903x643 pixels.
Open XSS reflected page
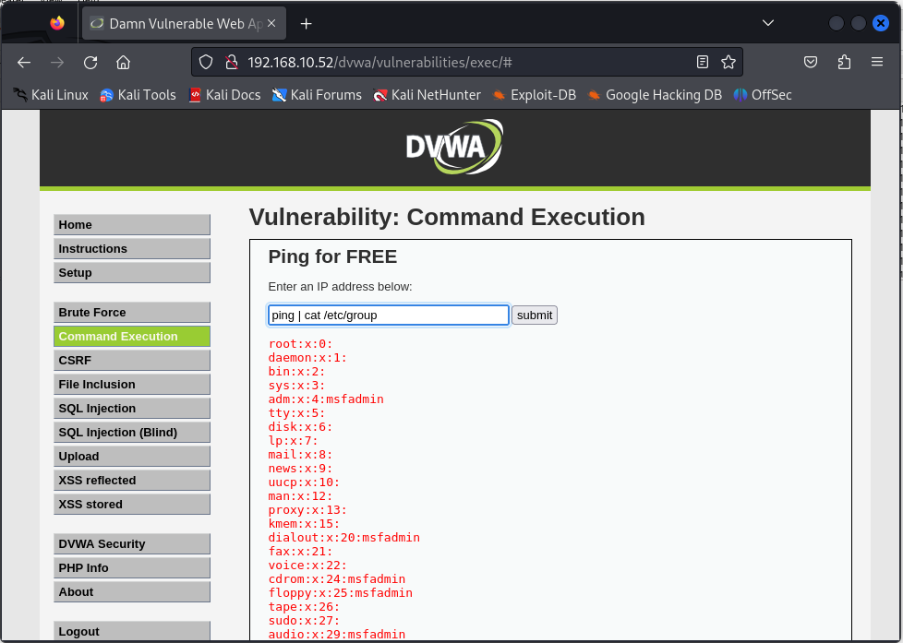click(132, 480)
